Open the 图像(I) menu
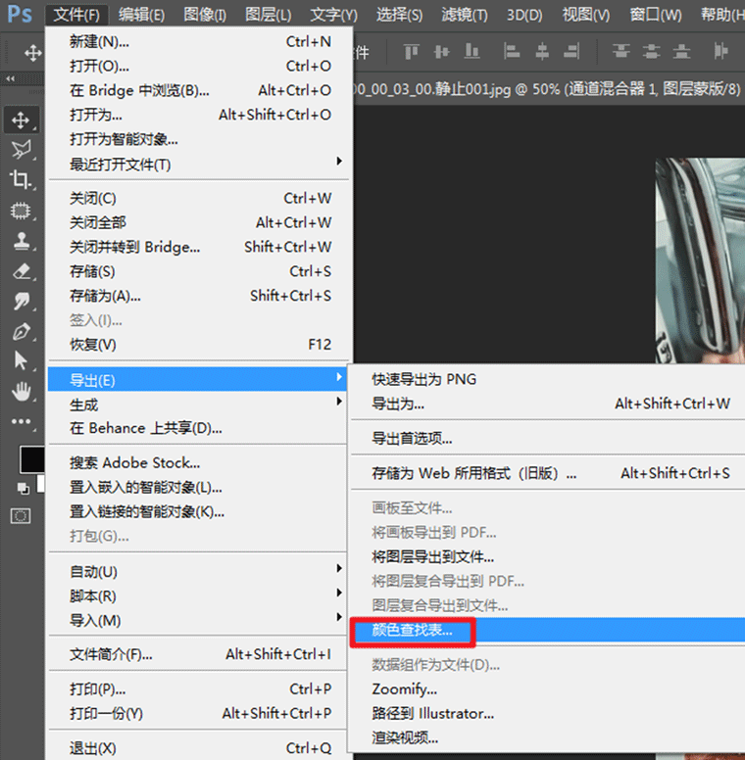 coord(205,15)
